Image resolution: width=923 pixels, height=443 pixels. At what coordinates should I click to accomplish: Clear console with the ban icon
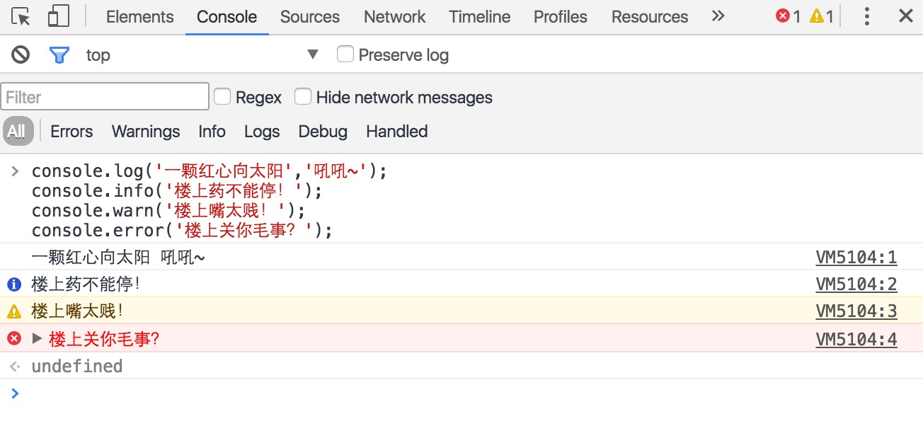tap(21, 54)
